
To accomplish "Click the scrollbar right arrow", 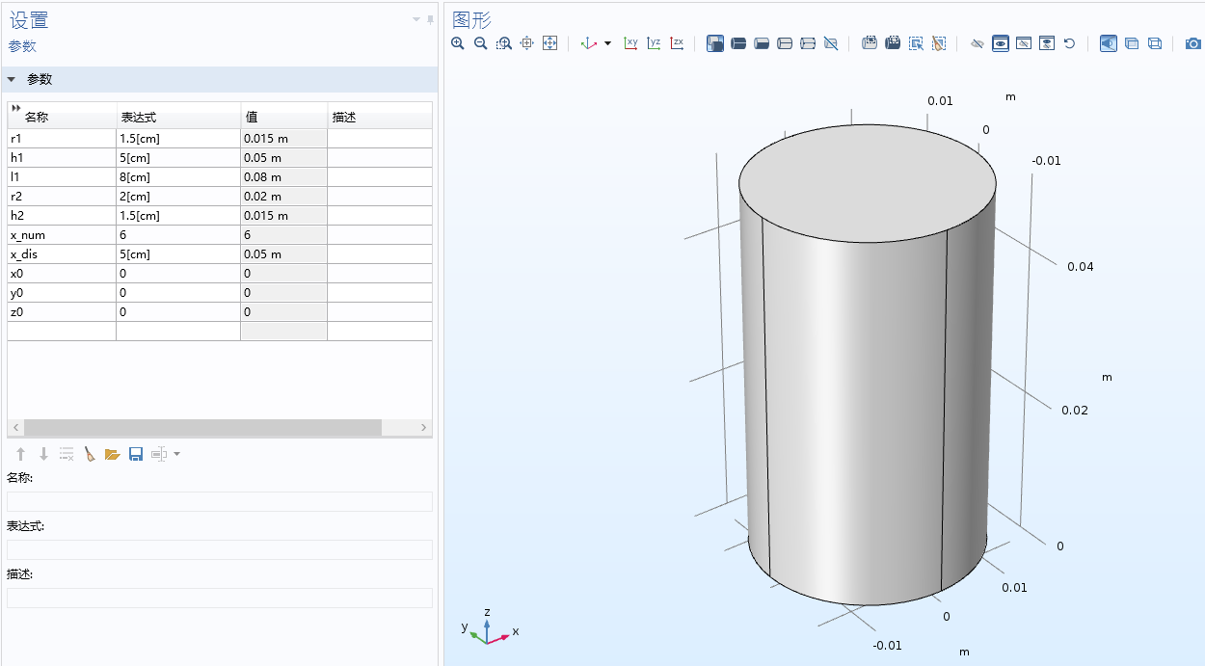I will click(423, 427).
